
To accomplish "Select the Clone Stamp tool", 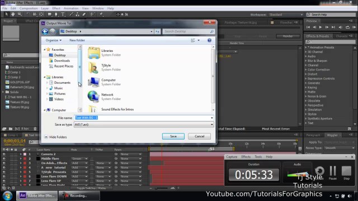I will click(78, 15).
